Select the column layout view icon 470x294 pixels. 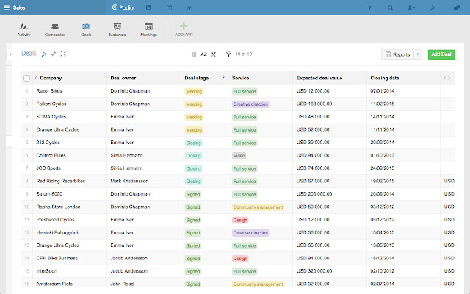click(194, 54)
